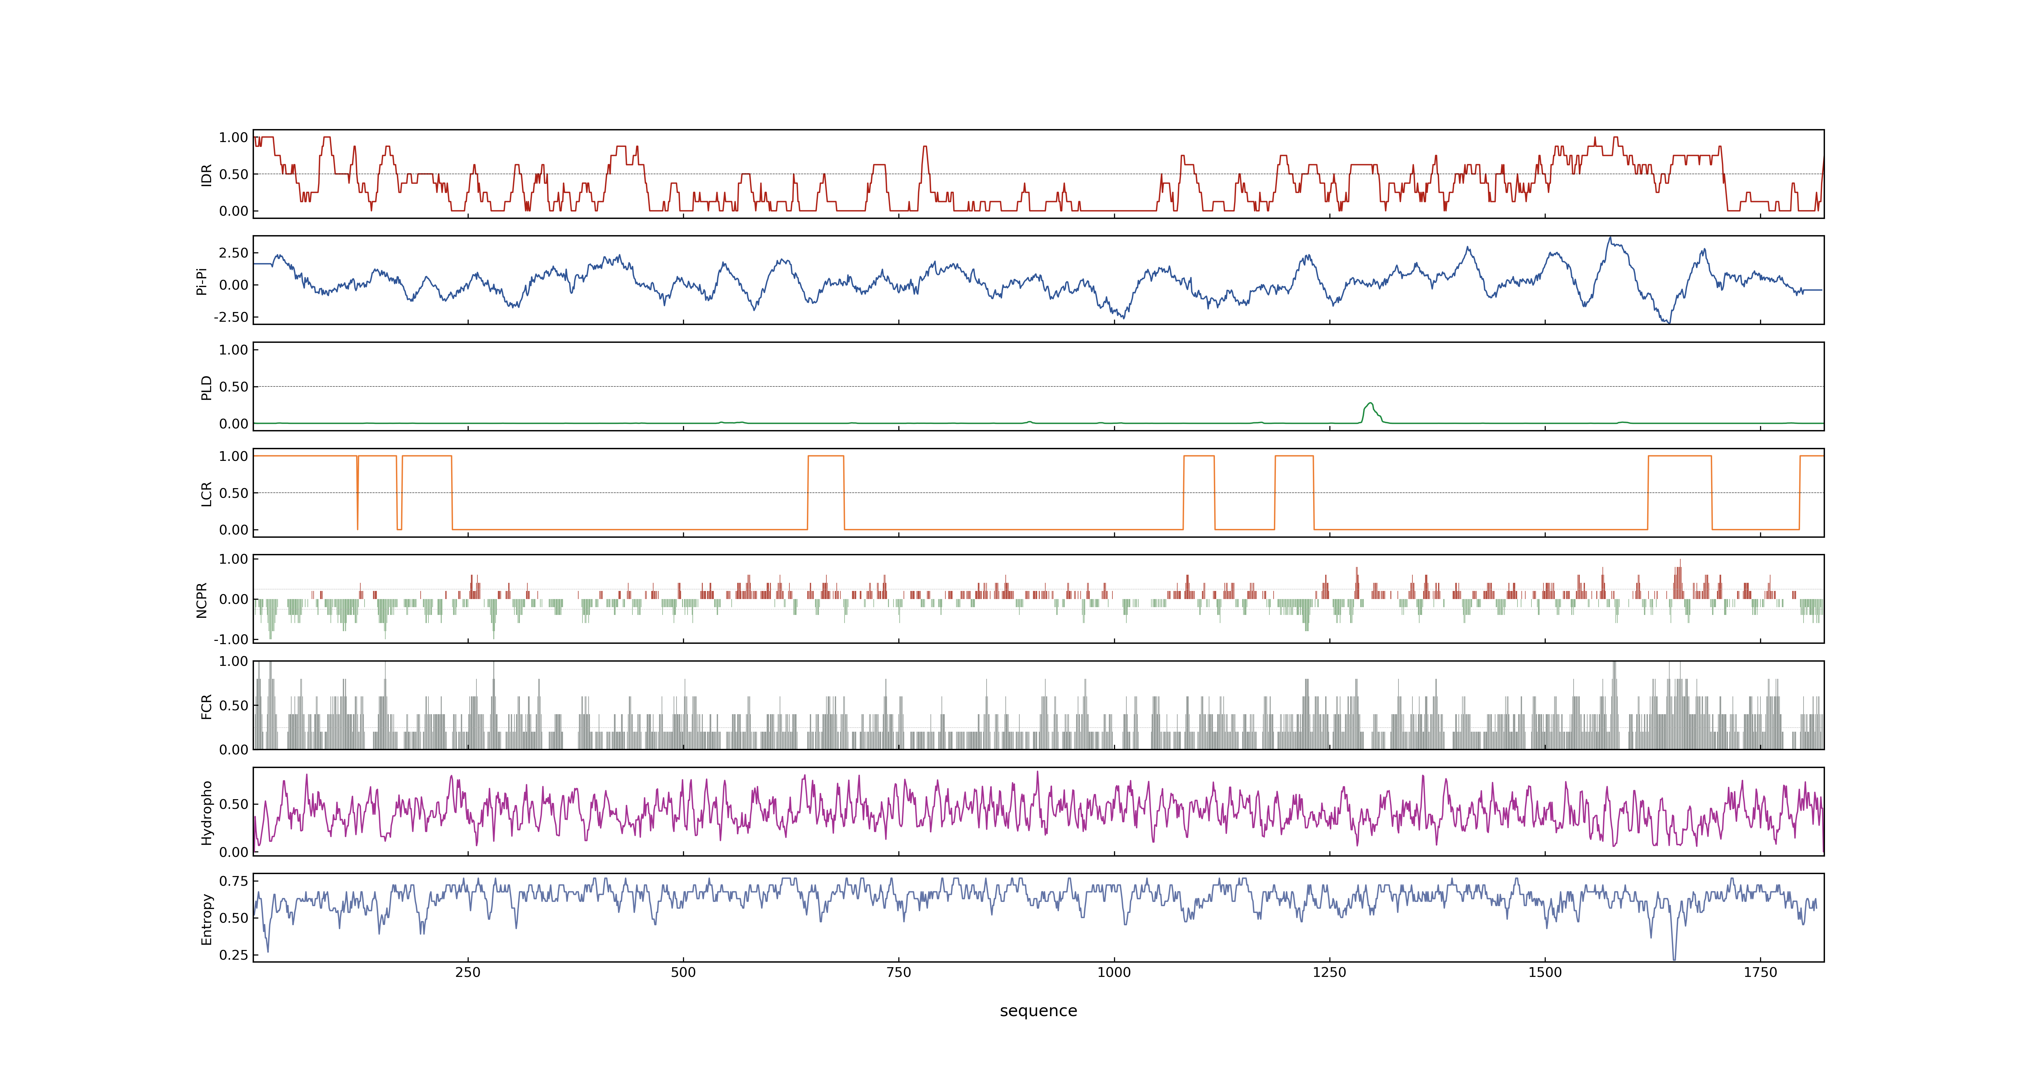Screen dimensions: 2027x1081
Task: Click the 0.00 tick on Hydropho axis
Action: click(x=234, y=851)
